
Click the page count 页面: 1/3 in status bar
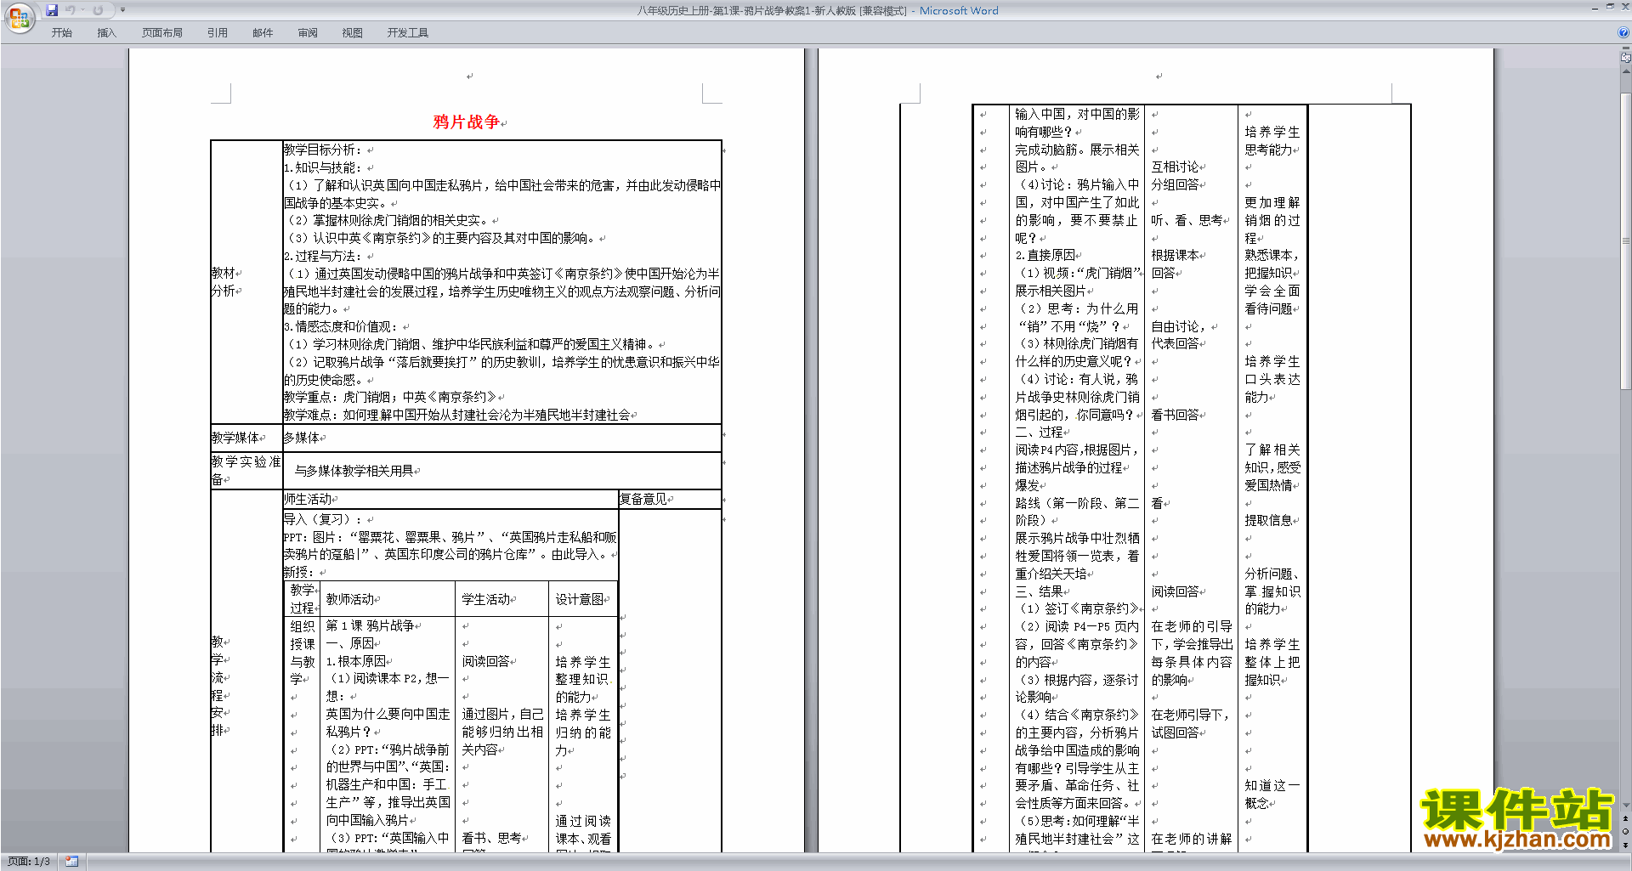[x=29, y=862]
